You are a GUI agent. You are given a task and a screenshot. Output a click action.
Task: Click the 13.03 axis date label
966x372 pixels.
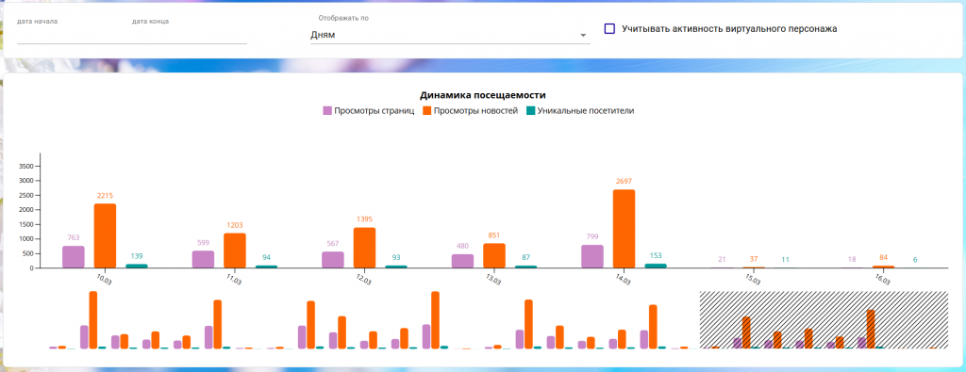pyautogui.click(x=493, y=279)
